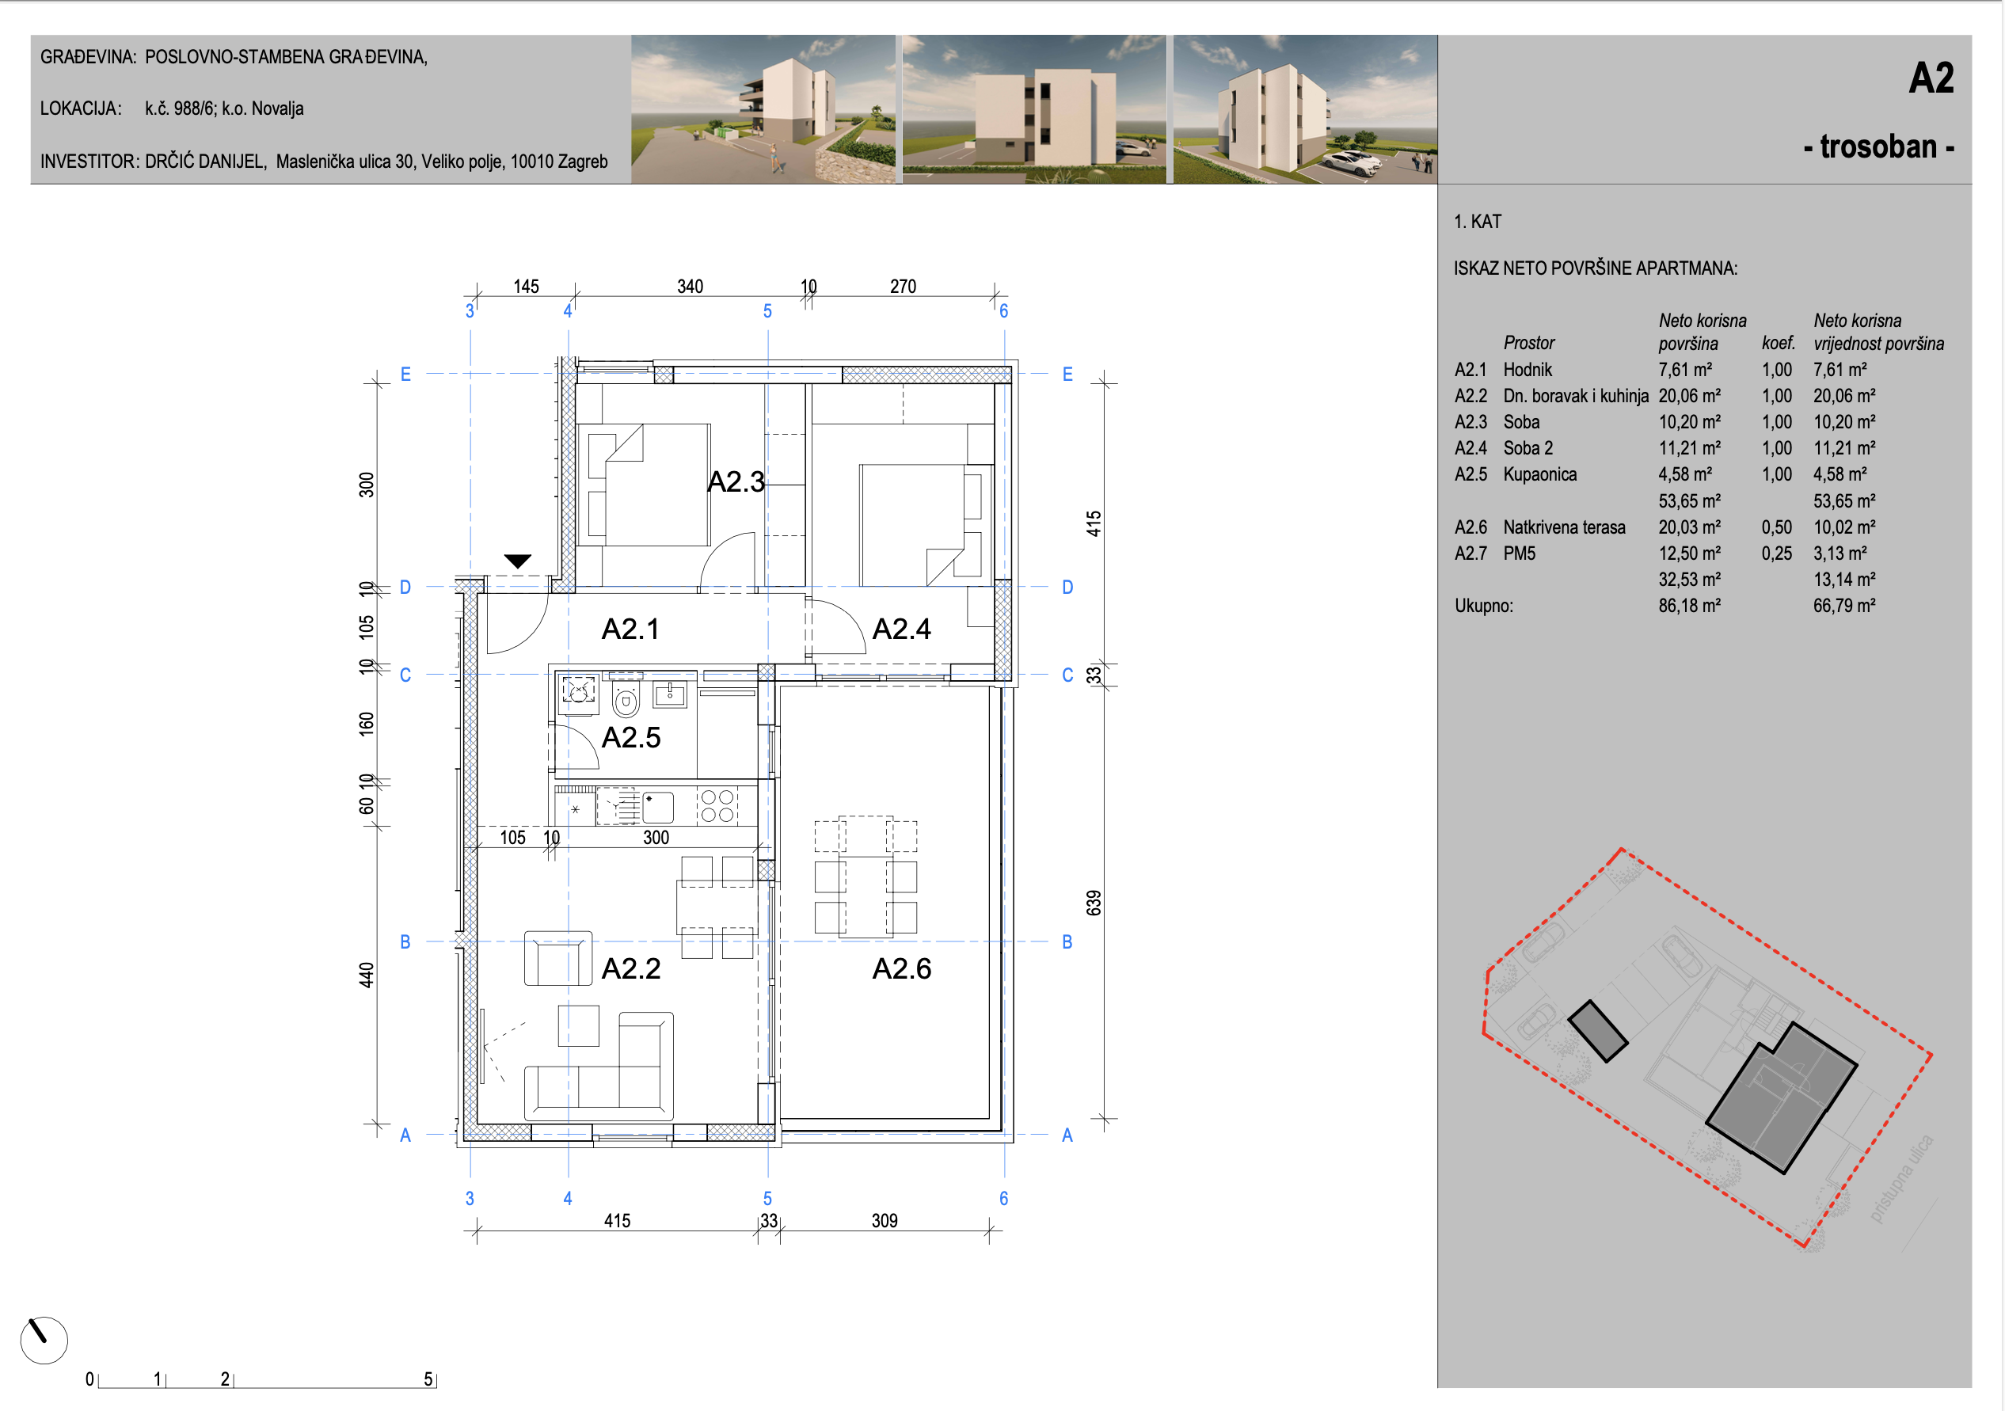Click the L-shaped sofa in the living room
Screen dimensions: 2005x1411
point(599,1067)
